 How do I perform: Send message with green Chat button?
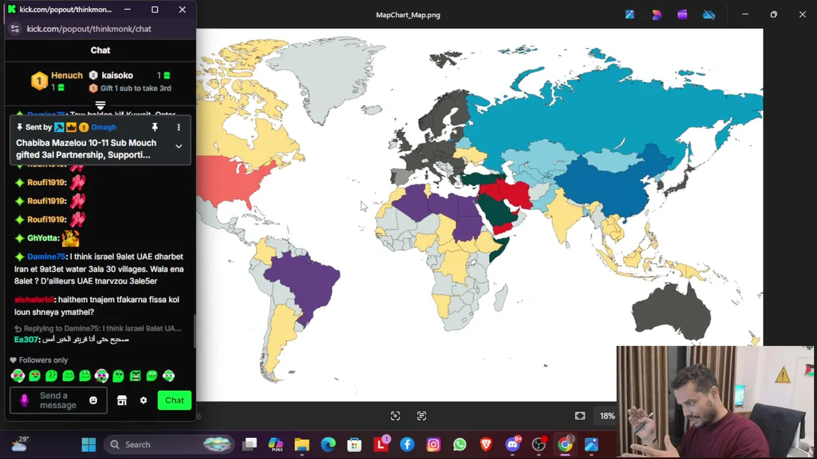174,400
